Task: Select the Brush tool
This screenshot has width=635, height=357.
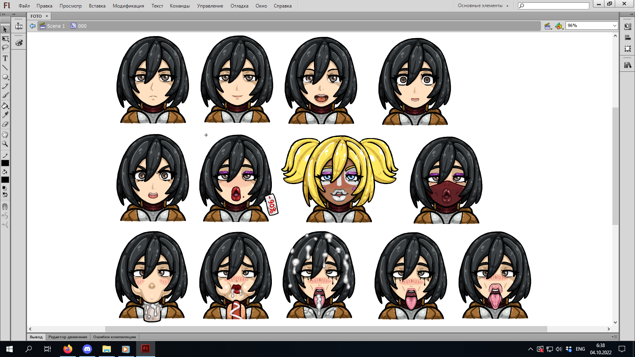Action: (5, 95)
